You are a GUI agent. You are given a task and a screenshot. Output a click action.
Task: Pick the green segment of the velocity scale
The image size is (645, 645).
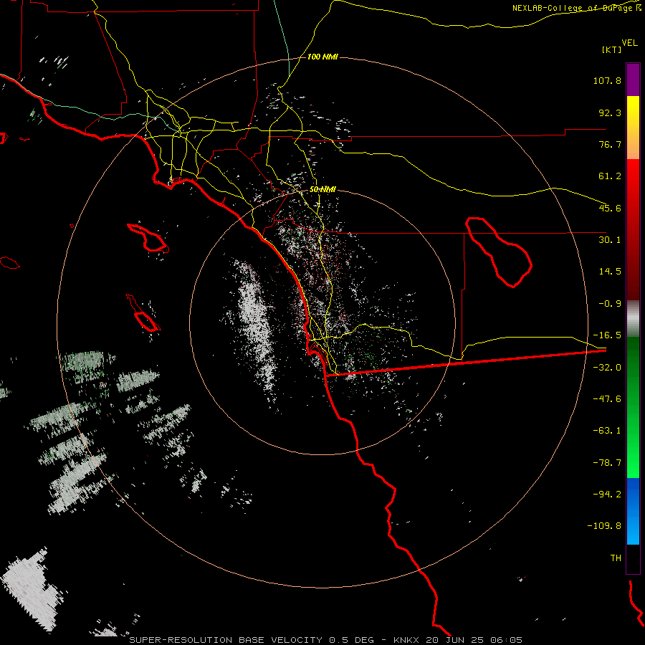(x=633, y=407)
